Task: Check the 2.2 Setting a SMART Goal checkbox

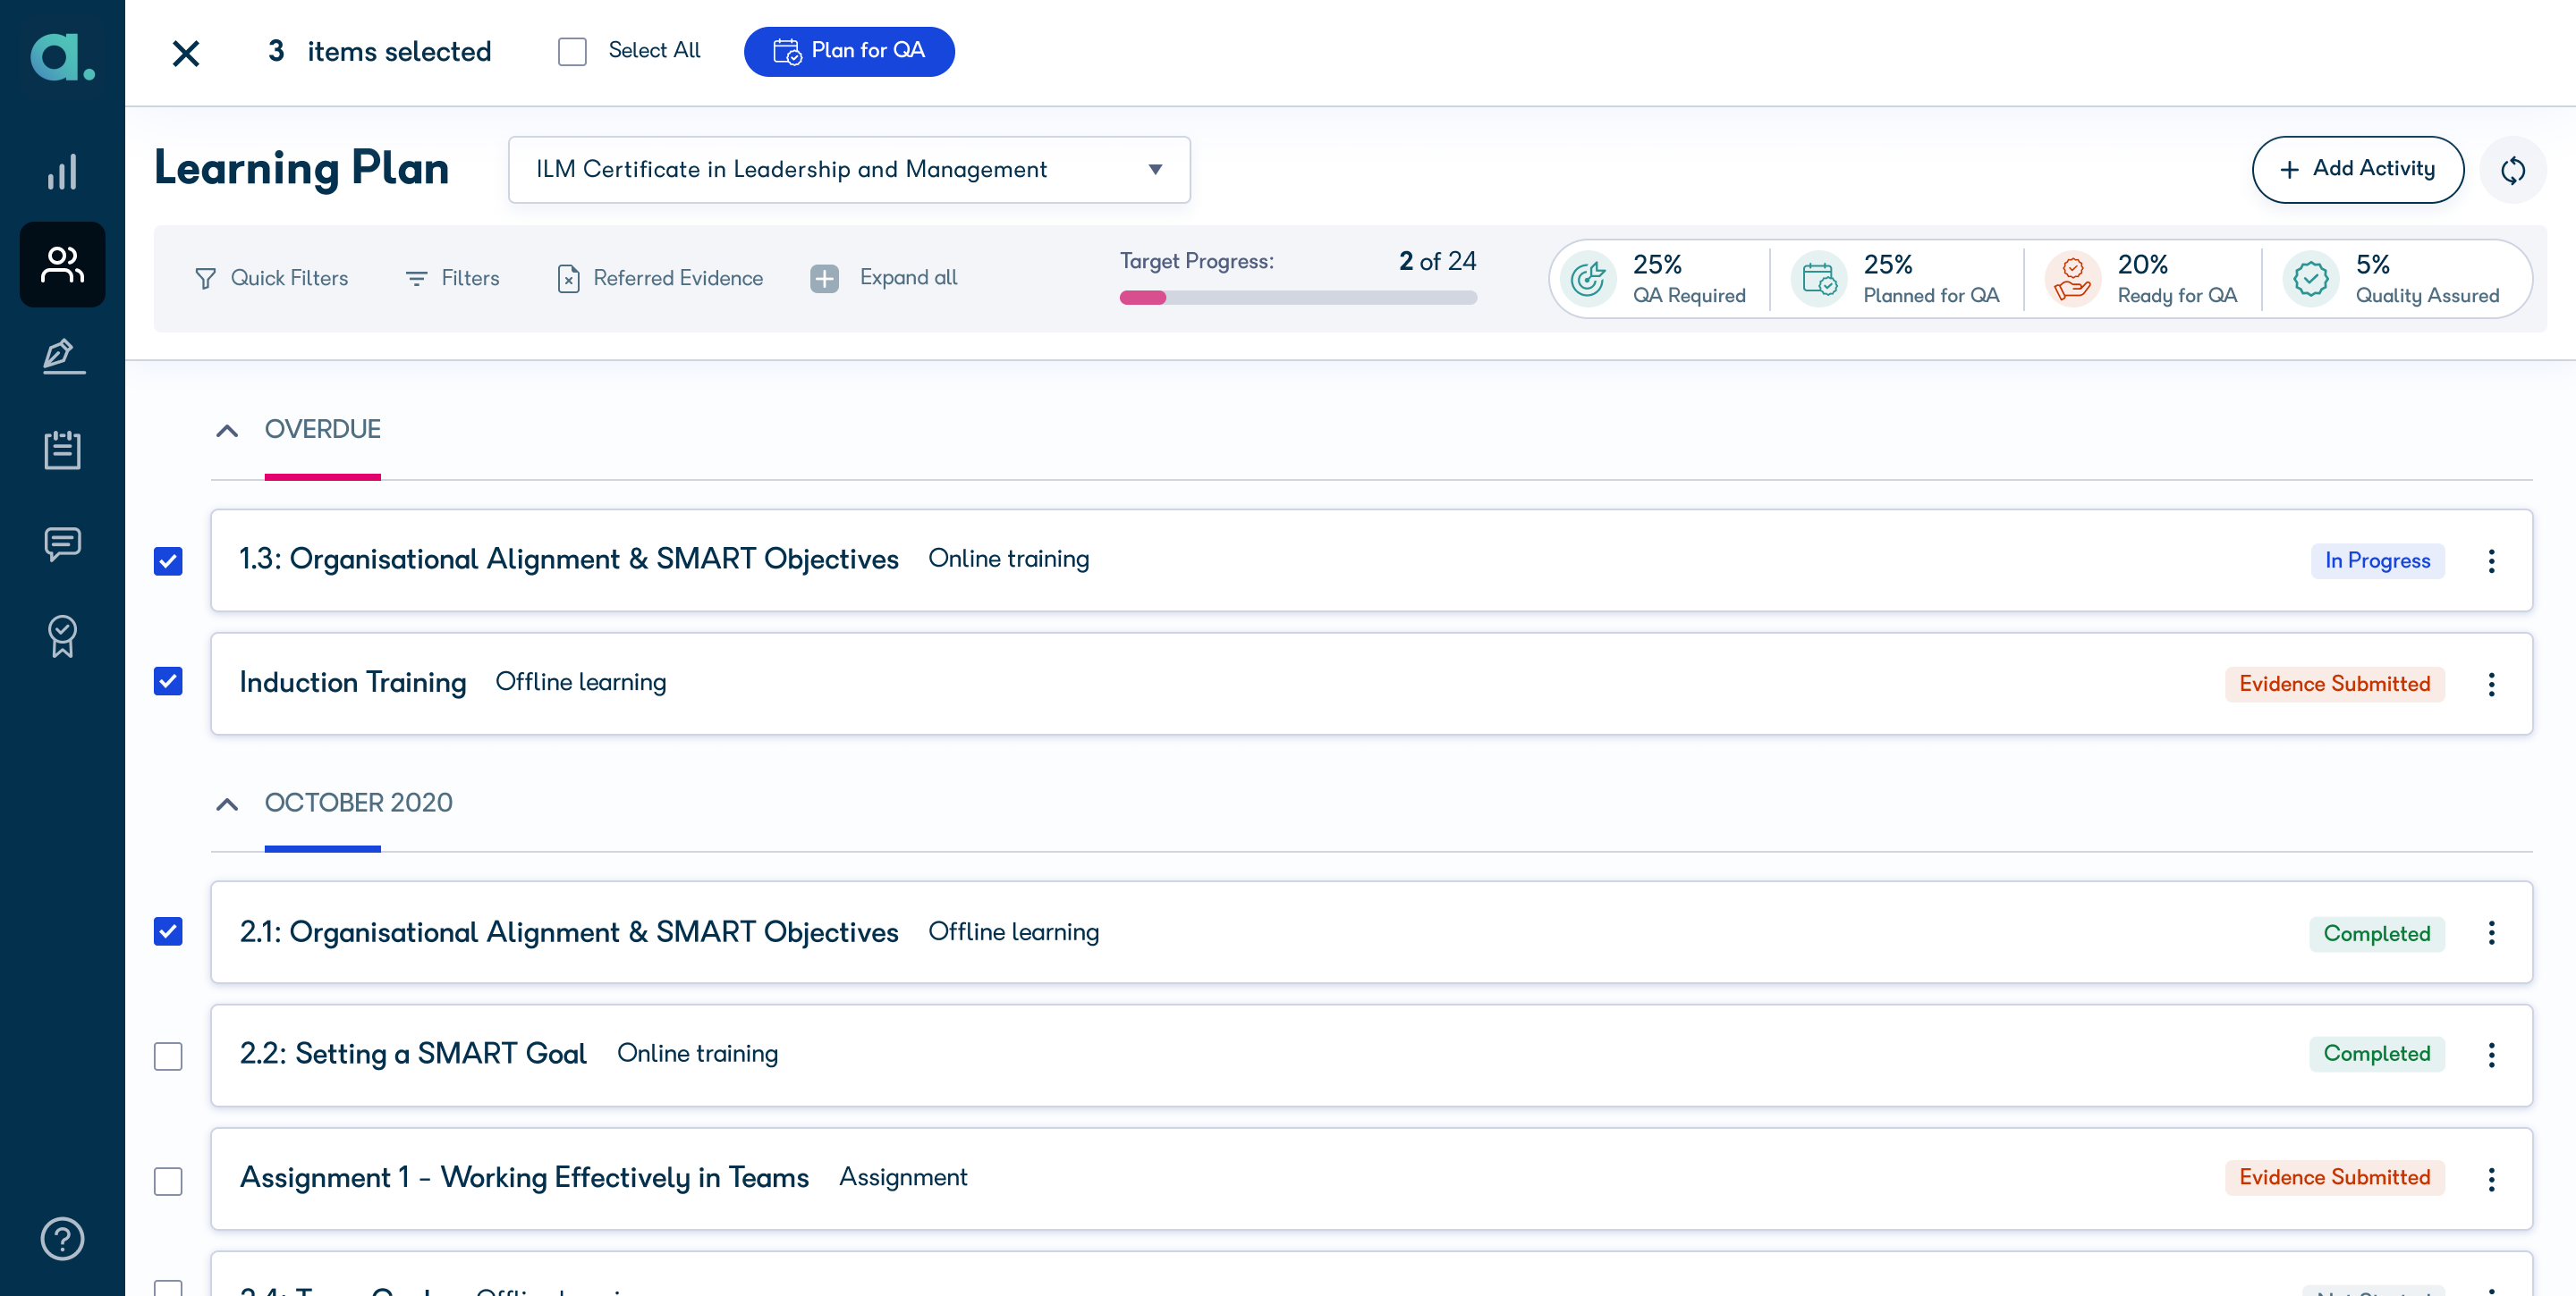Action: coord(168,1056)
